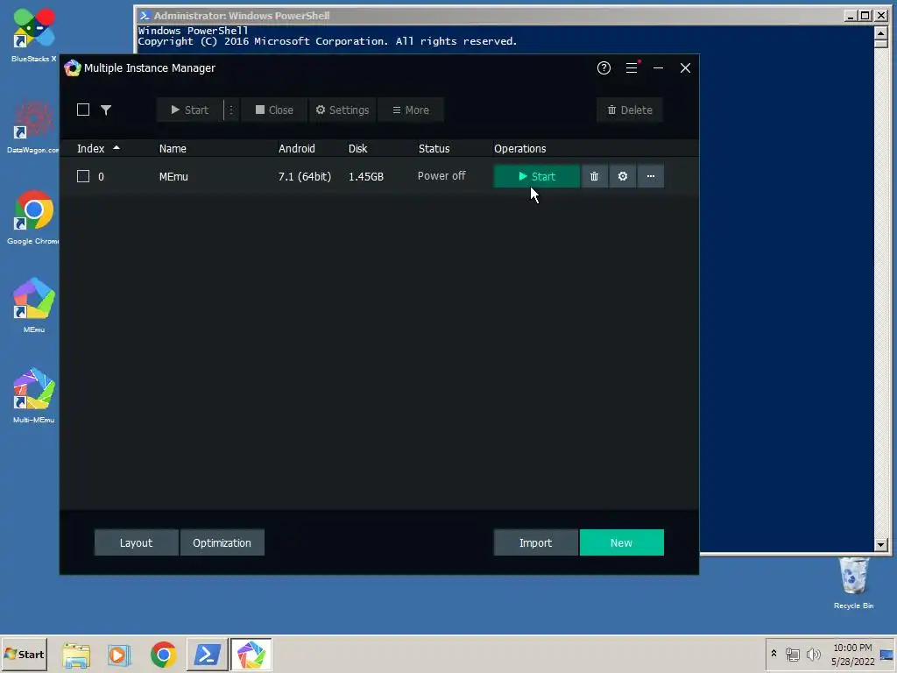Screen dimensions: 897x673
Task: Click the Import button
Action: click(x=535, y=542)
